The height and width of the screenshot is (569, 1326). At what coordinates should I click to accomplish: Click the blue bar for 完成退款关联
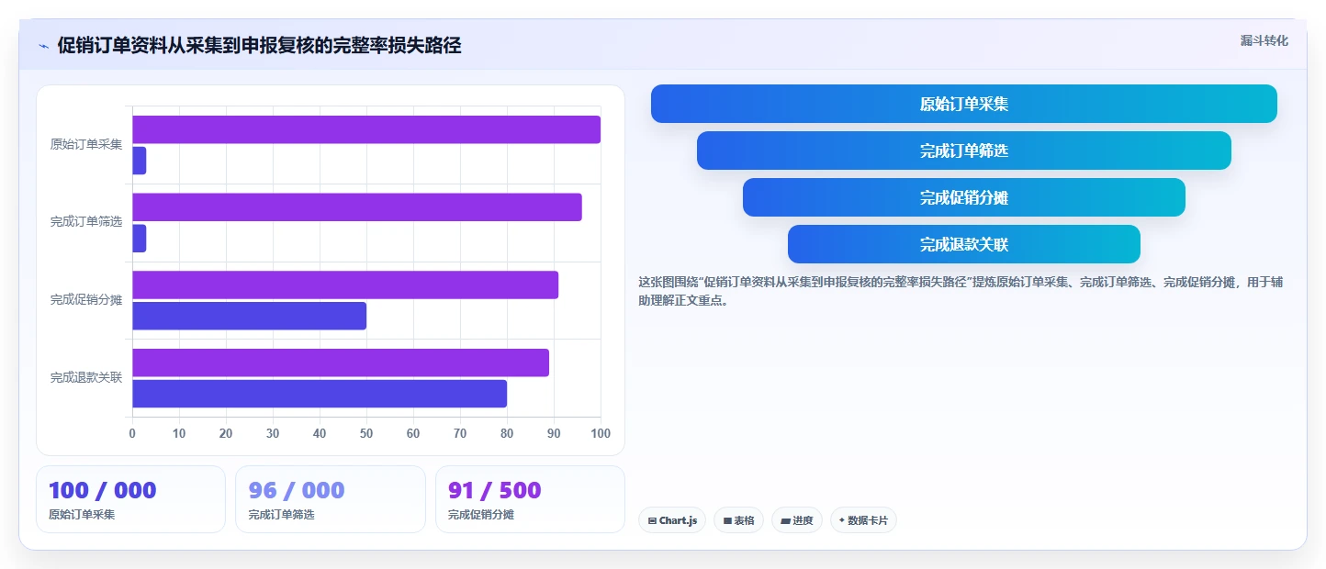(x=320, y=394)
